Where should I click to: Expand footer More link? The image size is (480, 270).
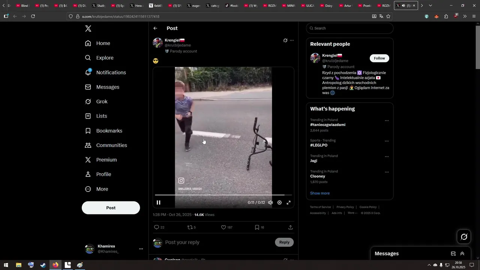(352, 213)
